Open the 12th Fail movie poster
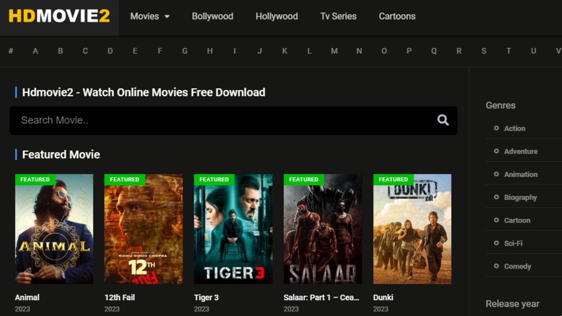This screenshot has height=316, width=562. pos(144,229)
